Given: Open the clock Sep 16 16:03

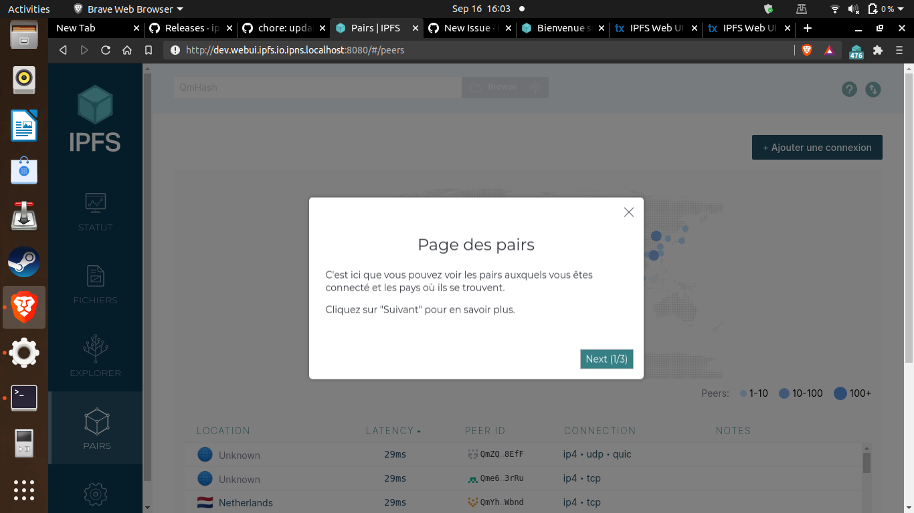Looking at the screenshot, I should point(481,9).
